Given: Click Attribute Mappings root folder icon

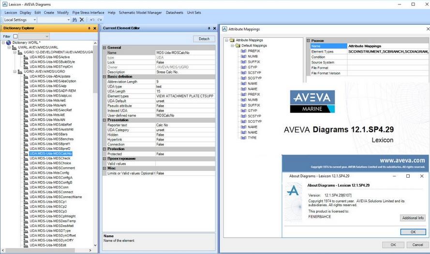Looking at the screenshot, I should pyautogui.click(x=232, y=40).
